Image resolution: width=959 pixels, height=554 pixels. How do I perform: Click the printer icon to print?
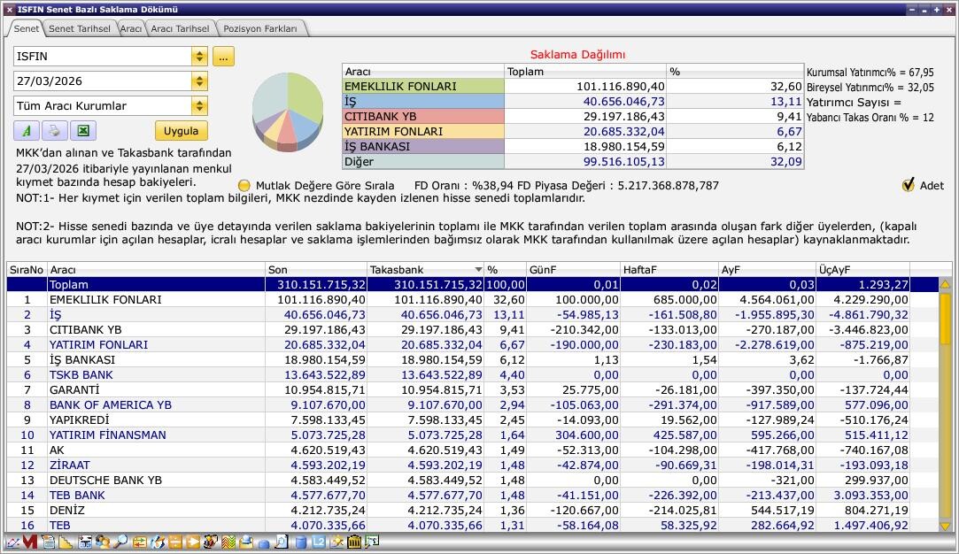54,131
